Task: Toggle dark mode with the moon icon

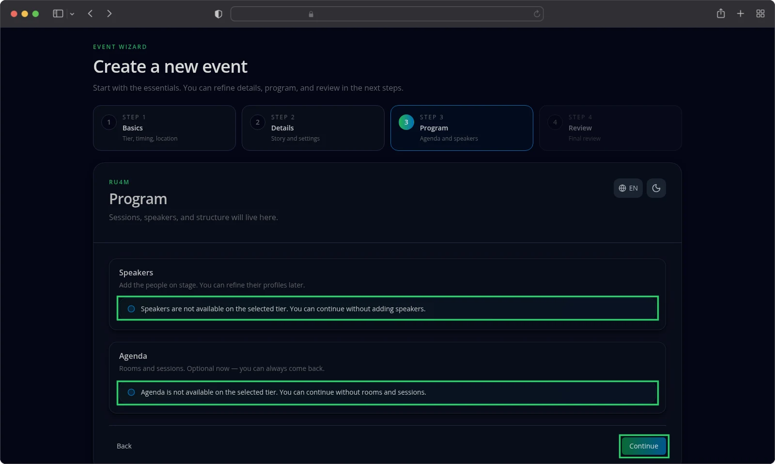Action: pyautogui.click(x=656, y=188)
